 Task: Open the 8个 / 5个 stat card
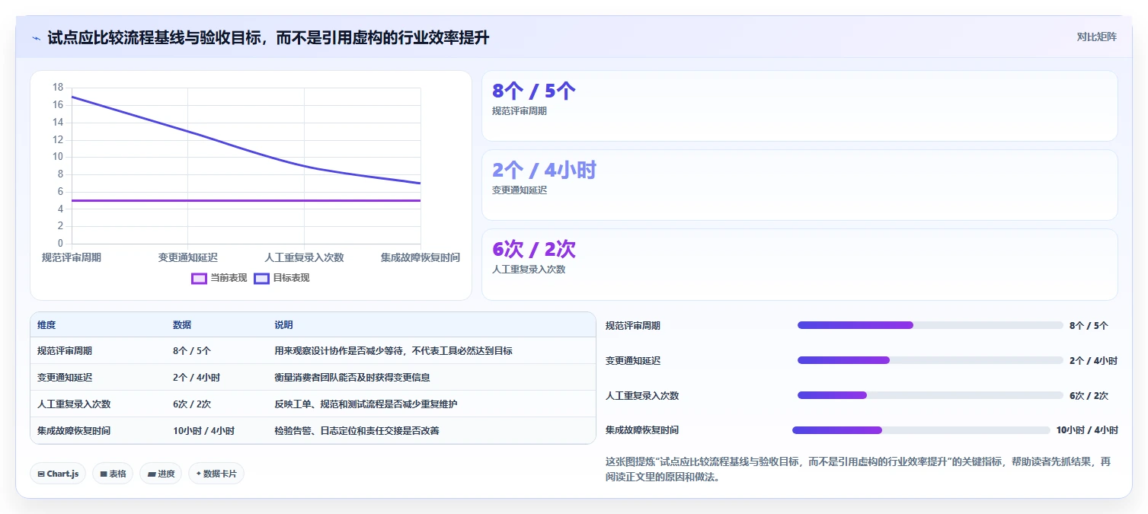coord(800,106)
